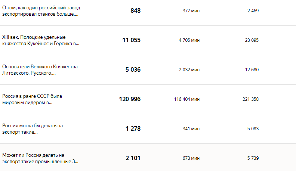Open article 'Может ли Россия делать на экспорт'
Image resolution: width=296 pixels, height=171 pixels.
[40, 158]
